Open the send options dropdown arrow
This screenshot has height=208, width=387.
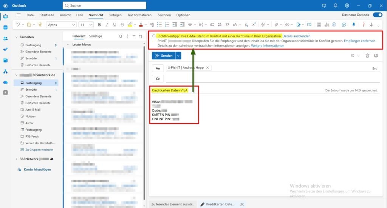coord(178,56)
